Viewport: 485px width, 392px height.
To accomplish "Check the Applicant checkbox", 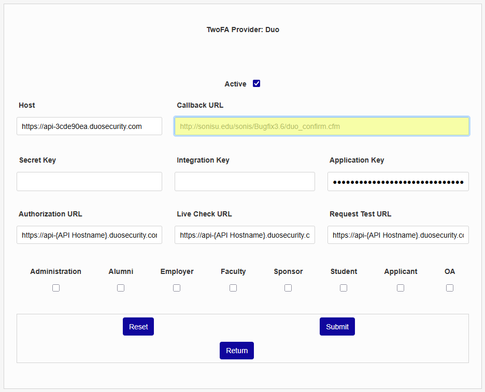I will coord(401,288).
